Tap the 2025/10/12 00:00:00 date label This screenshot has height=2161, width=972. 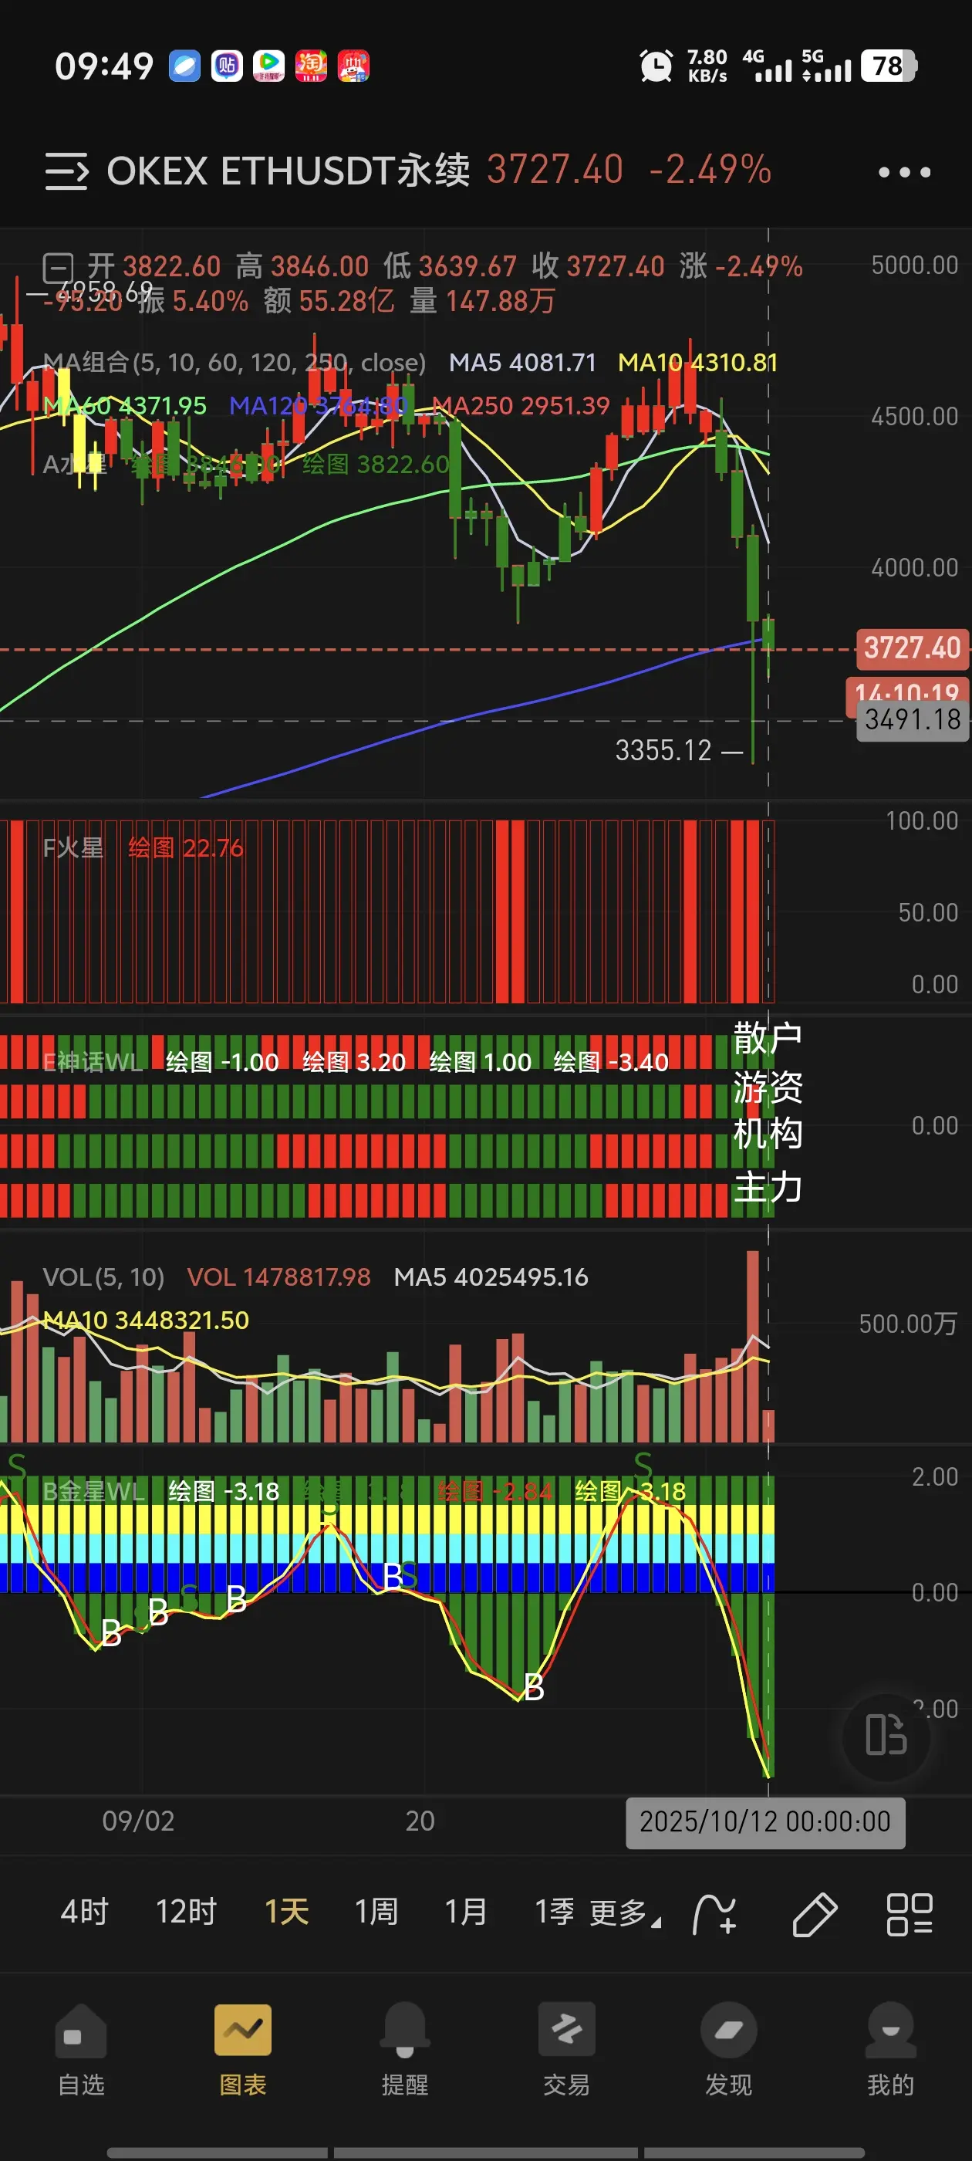coord(764,1821)
